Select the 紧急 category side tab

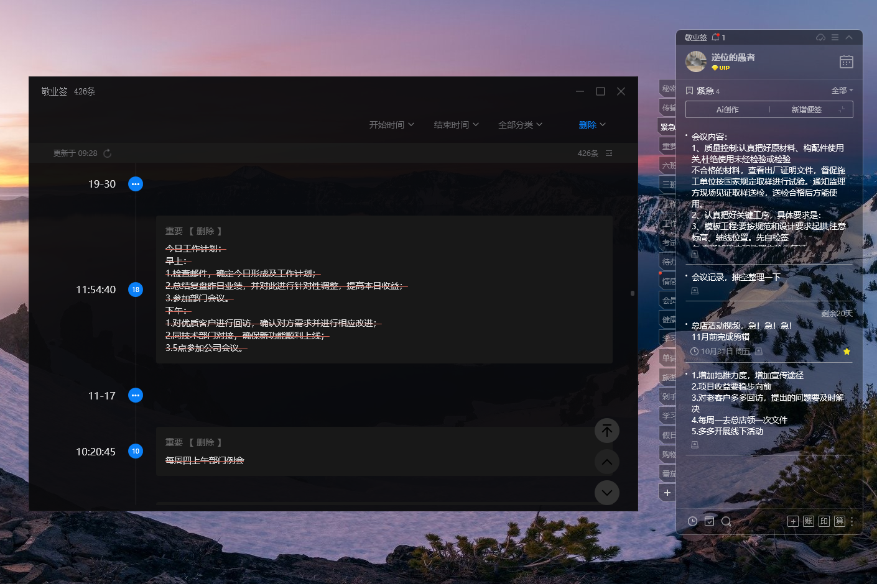tap(667, 127)
